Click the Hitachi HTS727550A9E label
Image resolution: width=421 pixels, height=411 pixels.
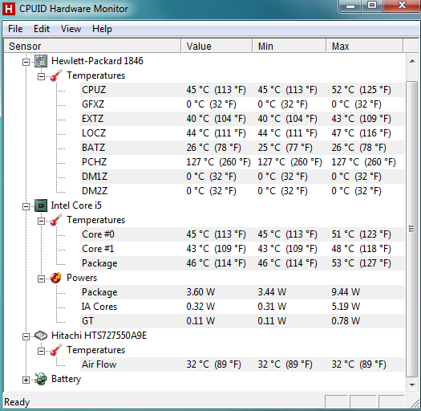99,336
